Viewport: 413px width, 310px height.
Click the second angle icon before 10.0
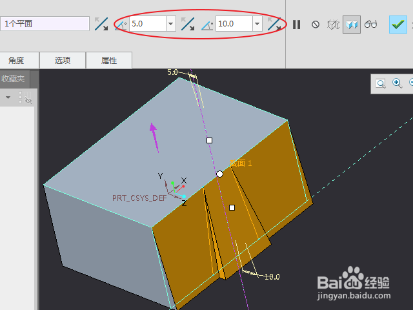tap(207, 25)
